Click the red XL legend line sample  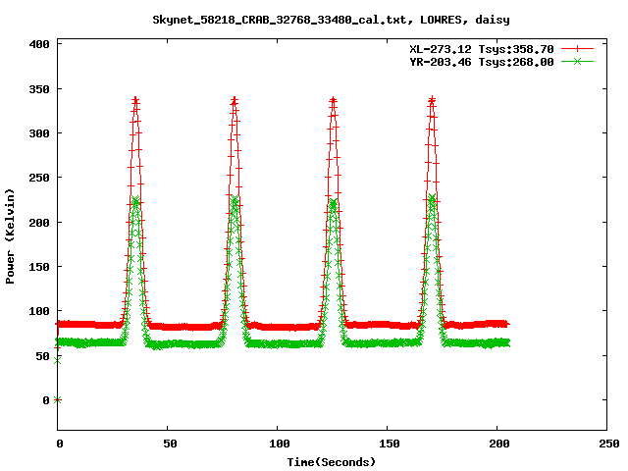click(577, 49)
